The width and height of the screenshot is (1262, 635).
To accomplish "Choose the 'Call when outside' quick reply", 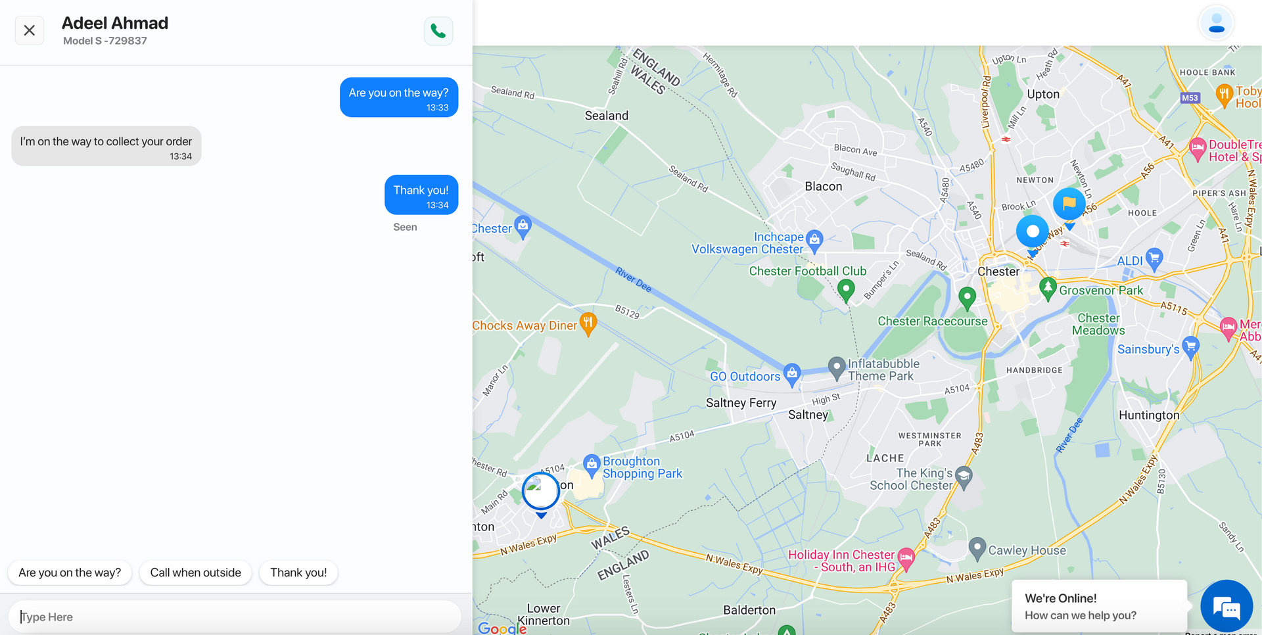I will click(196, 573).
